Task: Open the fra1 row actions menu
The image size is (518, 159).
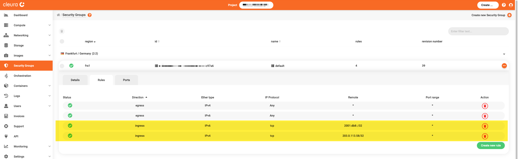Action: (x=504, y=66)
